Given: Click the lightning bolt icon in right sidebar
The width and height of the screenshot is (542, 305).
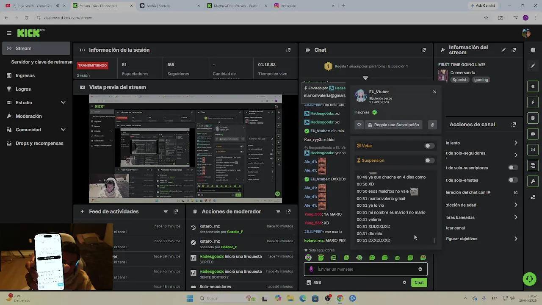Looking at the screenshot, I should point(533,102).
